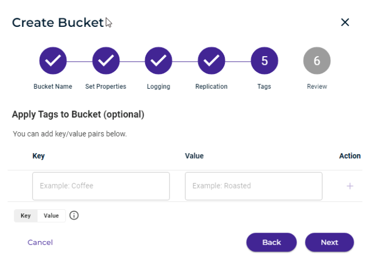Click the plus icon to add tag
The width and height of the screenshot is (370, 261).
pos(350,186)
